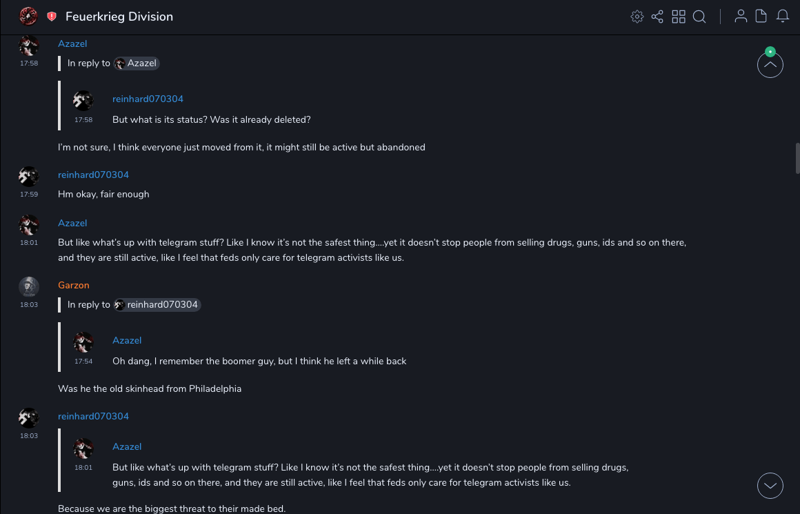
Task: Open Garzon's username link
Action: [x=74, y=286]
